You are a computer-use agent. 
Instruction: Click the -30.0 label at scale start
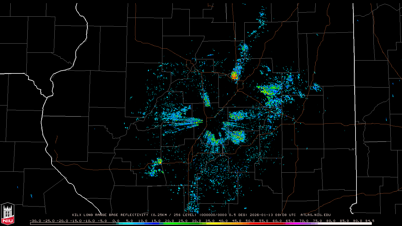[x=35, y=221]
